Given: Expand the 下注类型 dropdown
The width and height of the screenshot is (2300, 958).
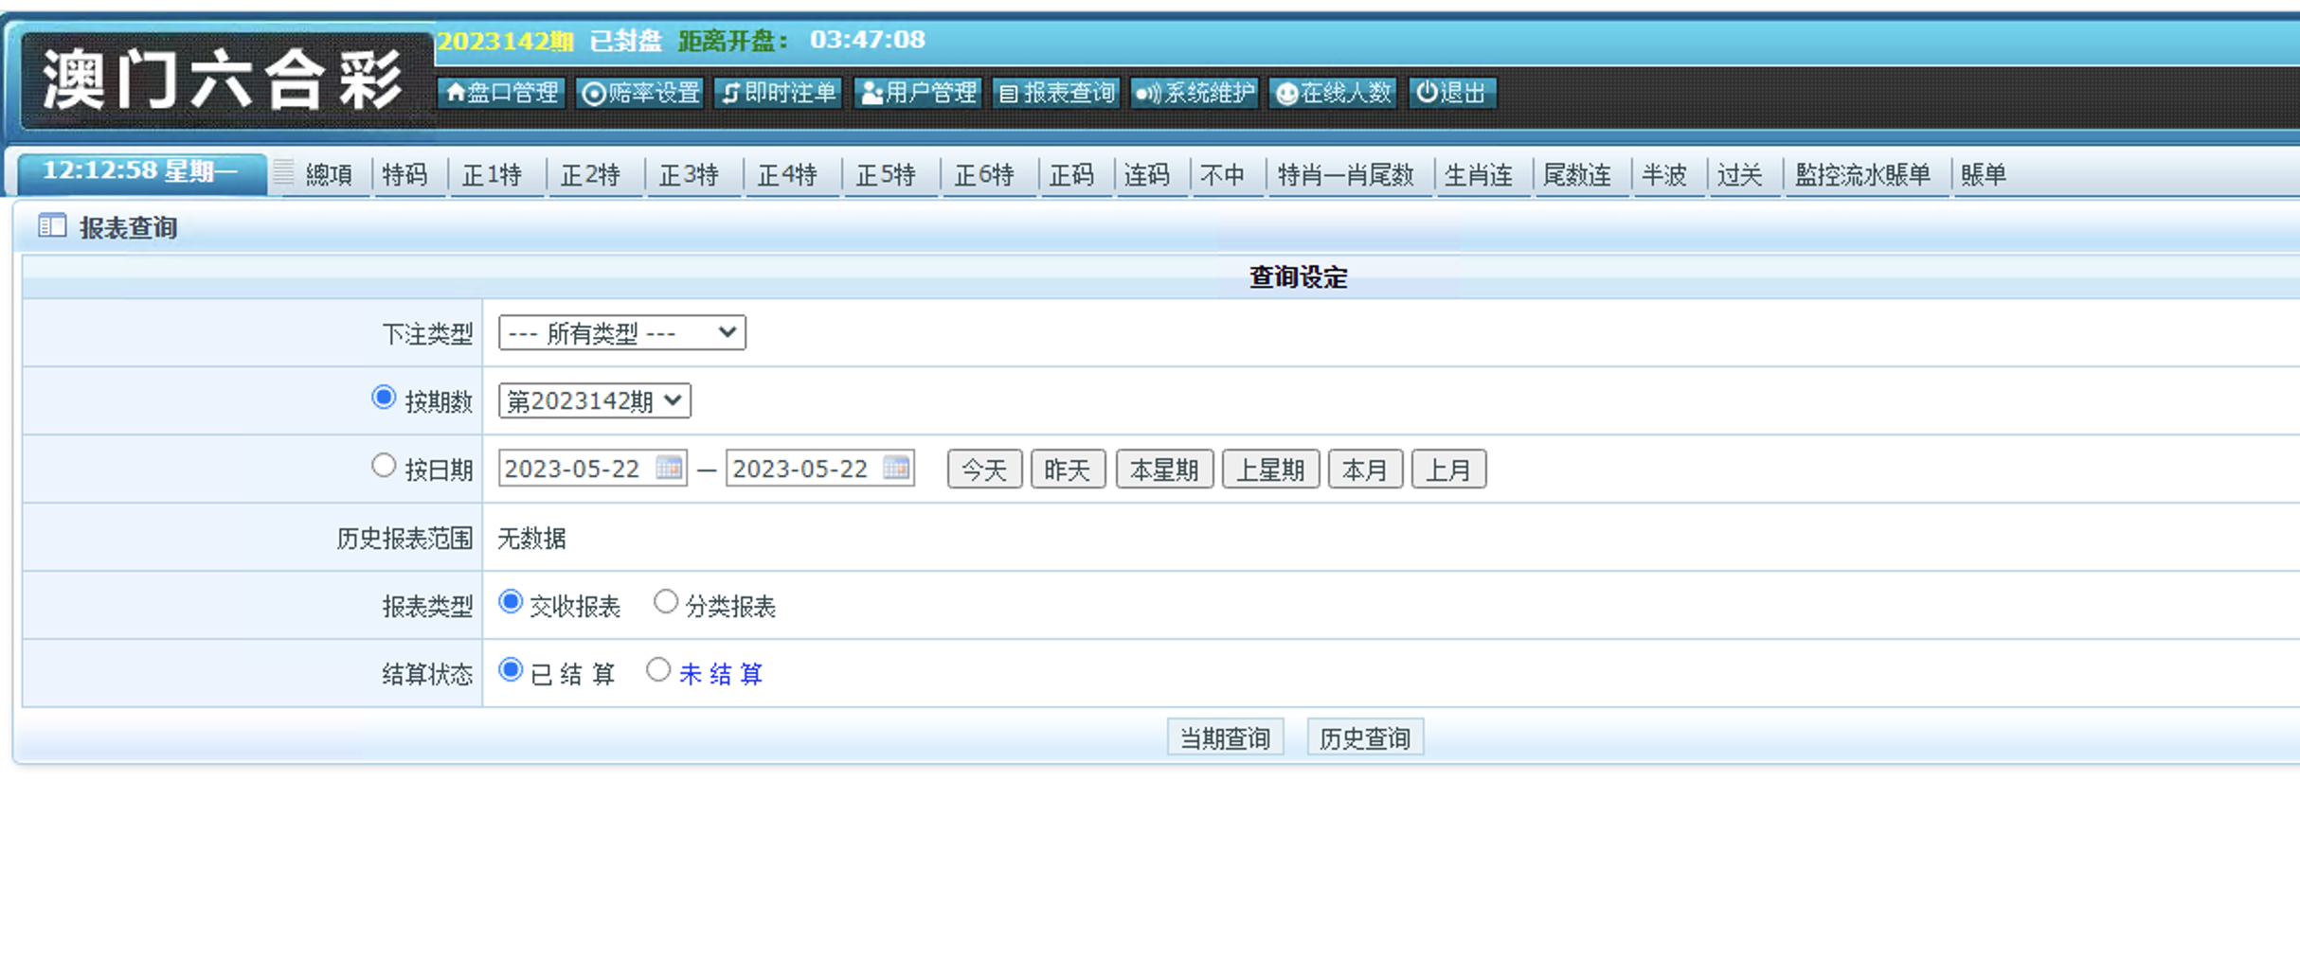Looking at the screenshot, I should 621,332.
